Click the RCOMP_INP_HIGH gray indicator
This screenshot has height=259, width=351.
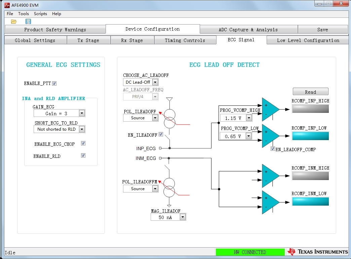[310, 109]
